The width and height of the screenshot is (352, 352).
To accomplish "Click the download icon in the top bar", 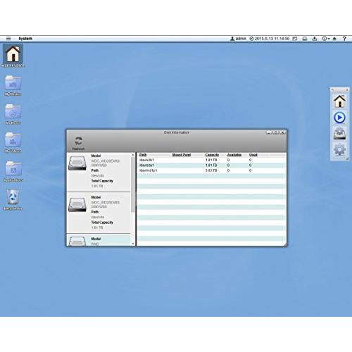I will point(315,39).
